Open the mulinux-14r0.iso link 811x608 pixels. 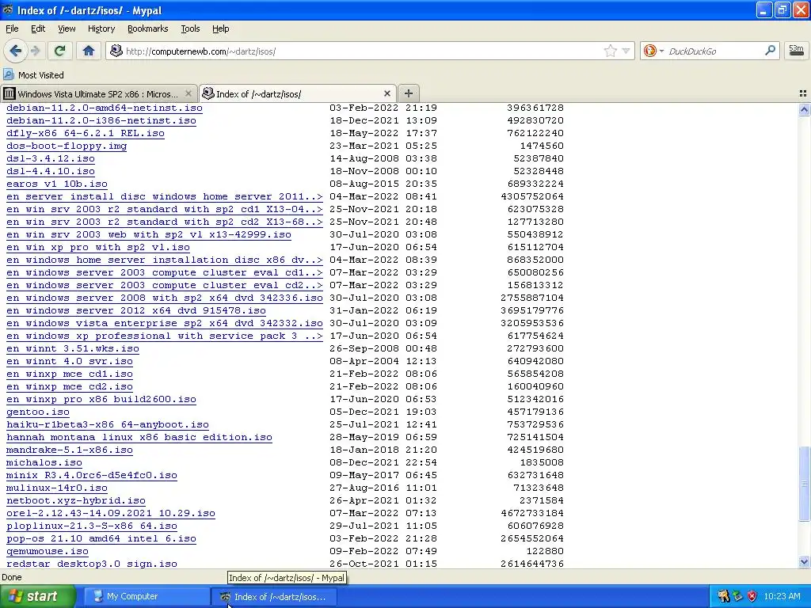(57, 488)
